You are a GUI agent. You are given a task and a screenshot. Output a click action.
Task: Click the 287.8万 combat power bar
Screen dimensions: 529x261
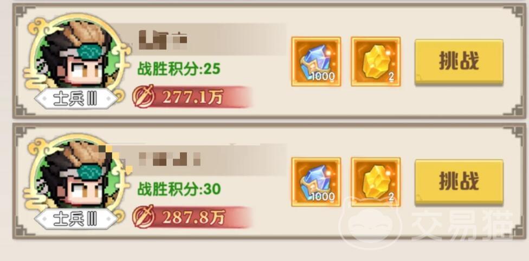coord(192,217)
